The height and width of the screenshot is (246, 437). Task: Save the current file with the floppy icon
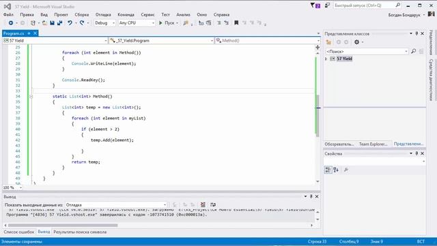click(x=52, y=23)
